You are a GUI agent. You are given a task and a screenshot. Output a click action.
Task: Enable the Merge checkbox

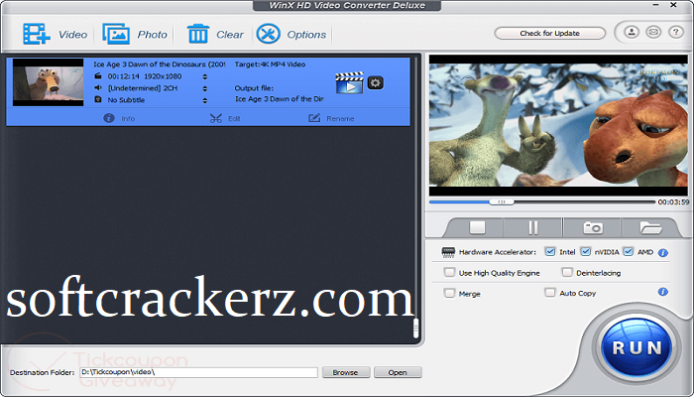pos(449,293)
